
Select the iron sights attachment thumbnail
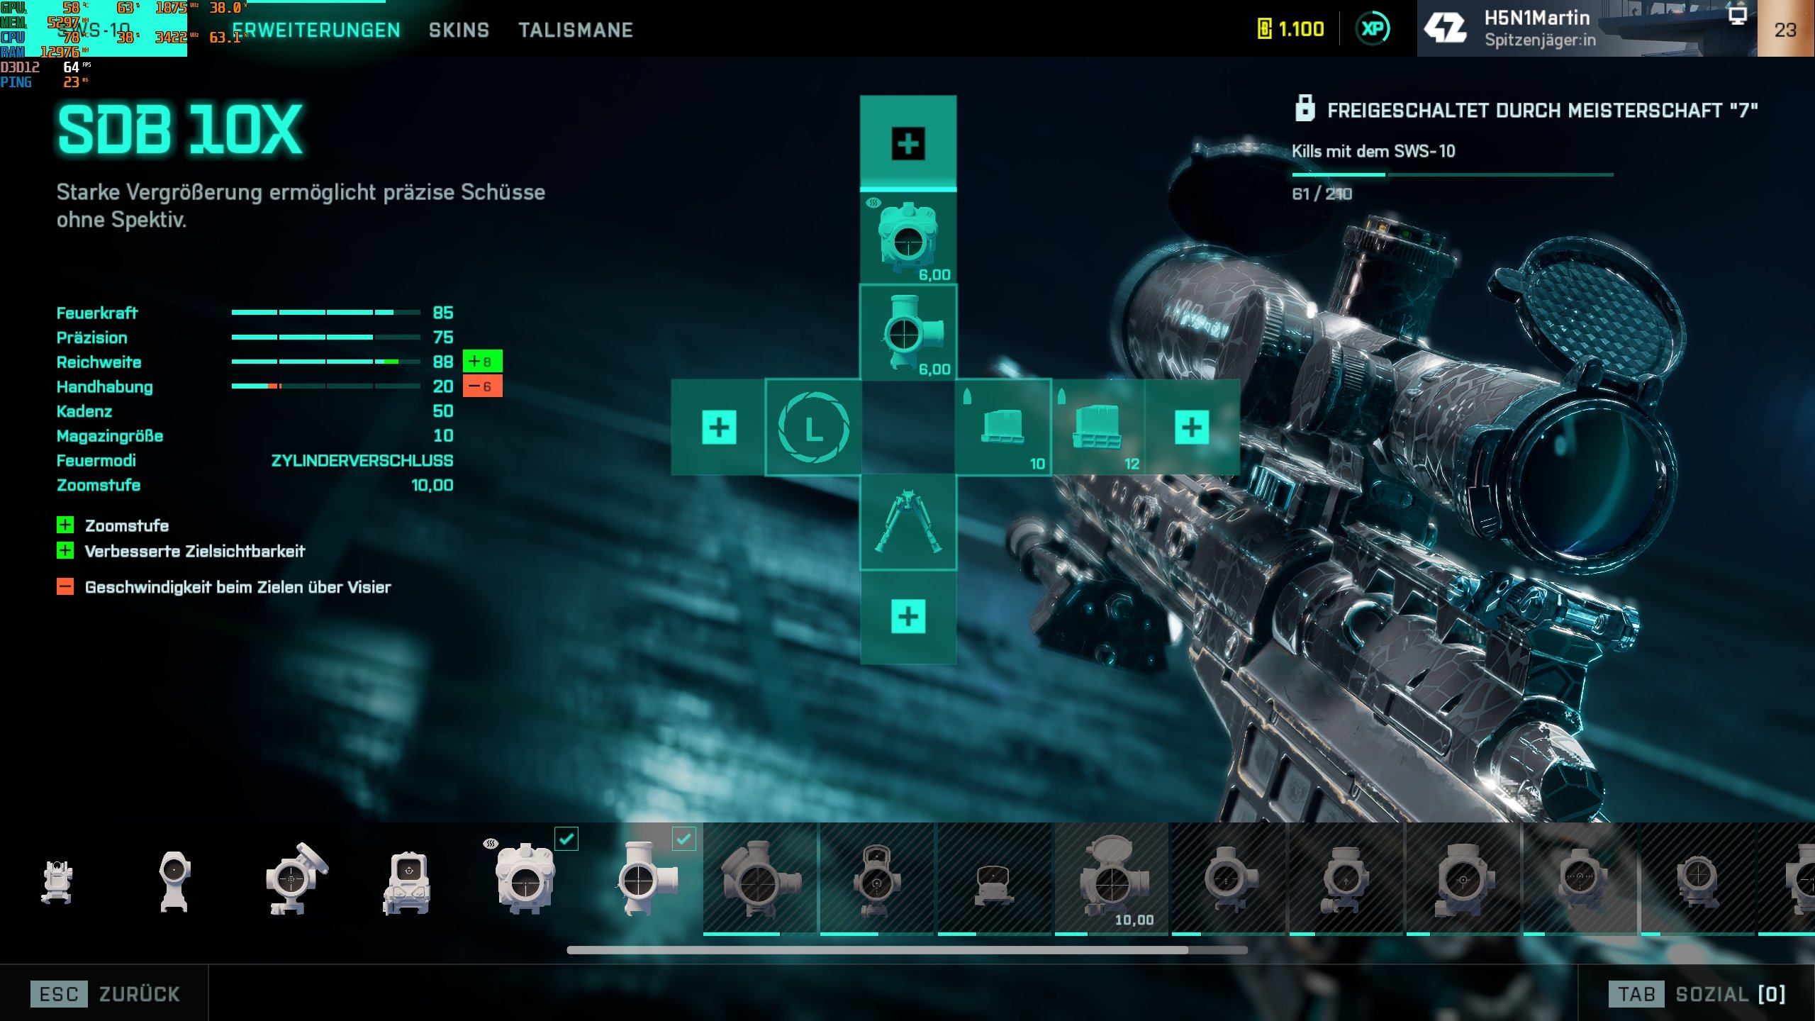[57, 881]
